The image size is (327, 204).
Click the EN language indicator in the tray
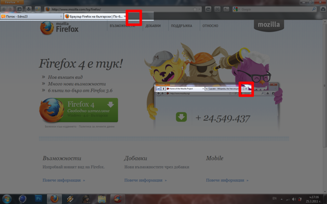[x=274, y=199]
